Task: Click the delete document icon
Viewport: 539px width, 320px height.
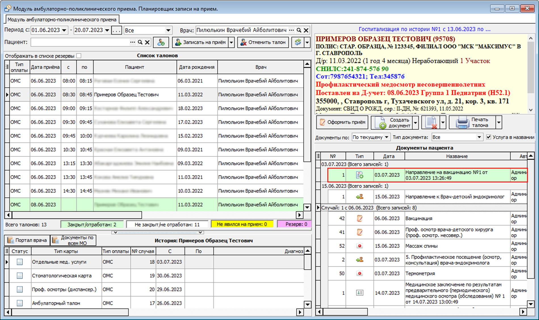Action: coord(431,123)
